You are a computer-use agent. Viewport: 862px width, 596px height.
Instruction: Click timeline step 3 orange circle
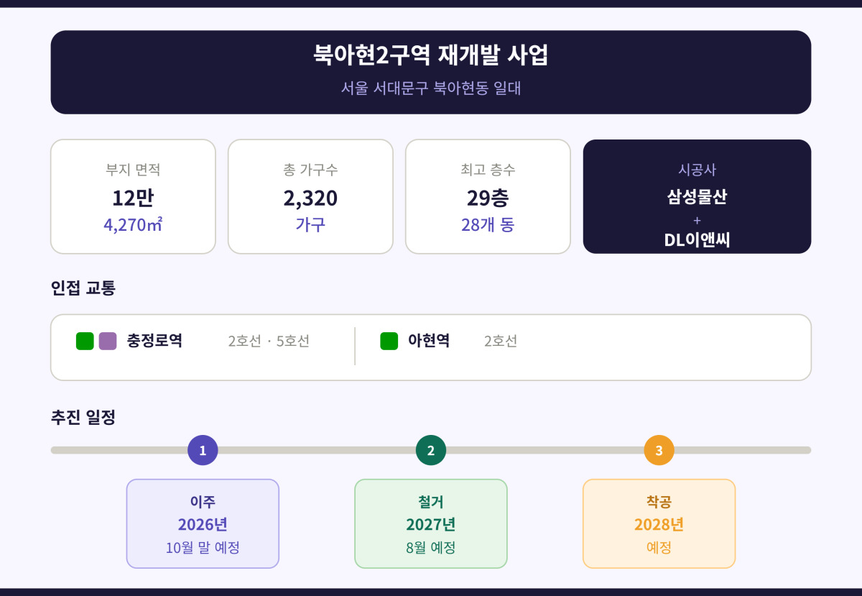[659, 450]
